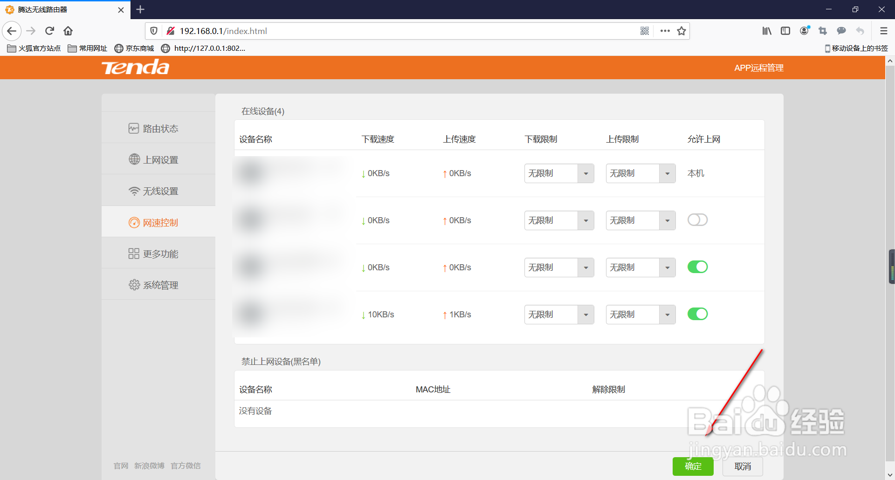895x480 pixels.
Task: Click the green 确定 button
Action: point(693,466)
